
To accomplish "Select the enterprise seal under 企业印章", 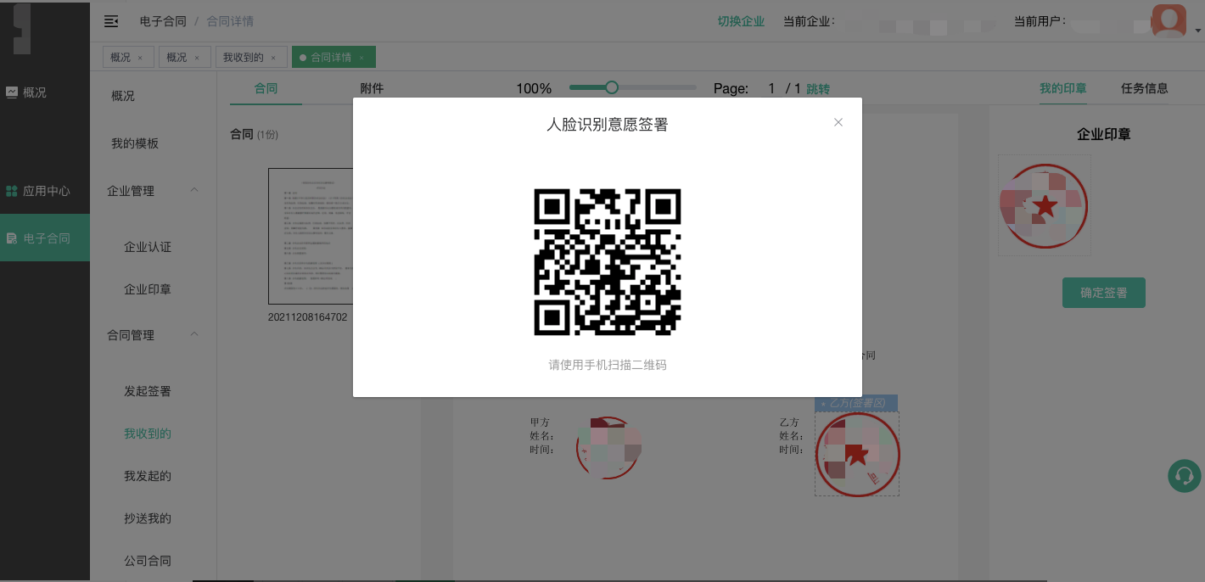I will point(1044,205).
